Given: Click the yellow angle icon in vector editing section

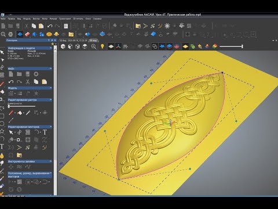Looking at the screenshot, I should 19,147.
